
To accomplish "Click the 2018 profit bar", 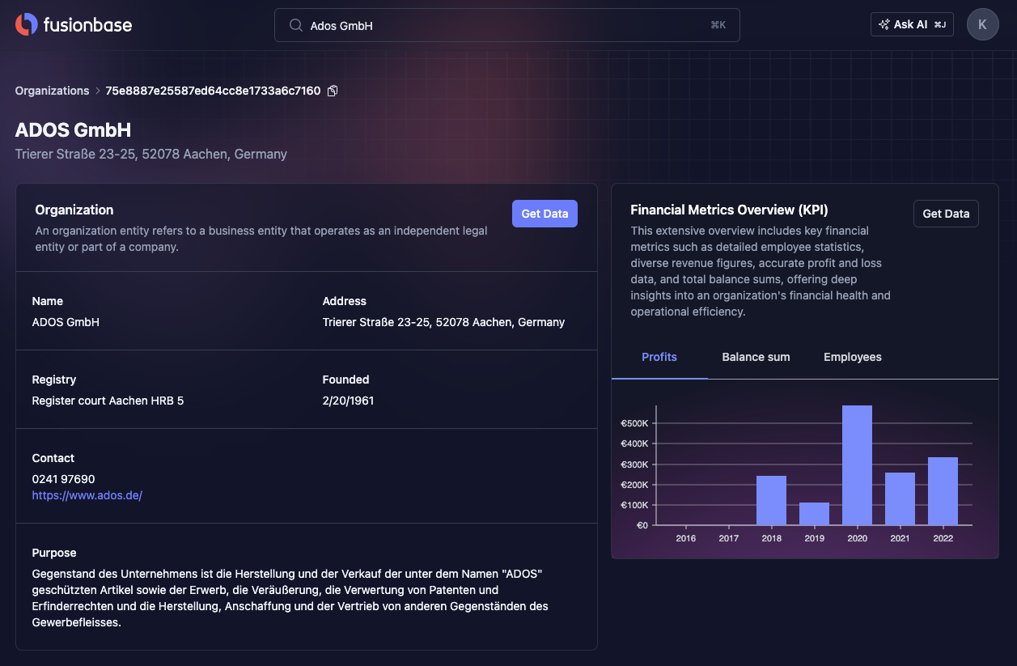I will [771, 500].
